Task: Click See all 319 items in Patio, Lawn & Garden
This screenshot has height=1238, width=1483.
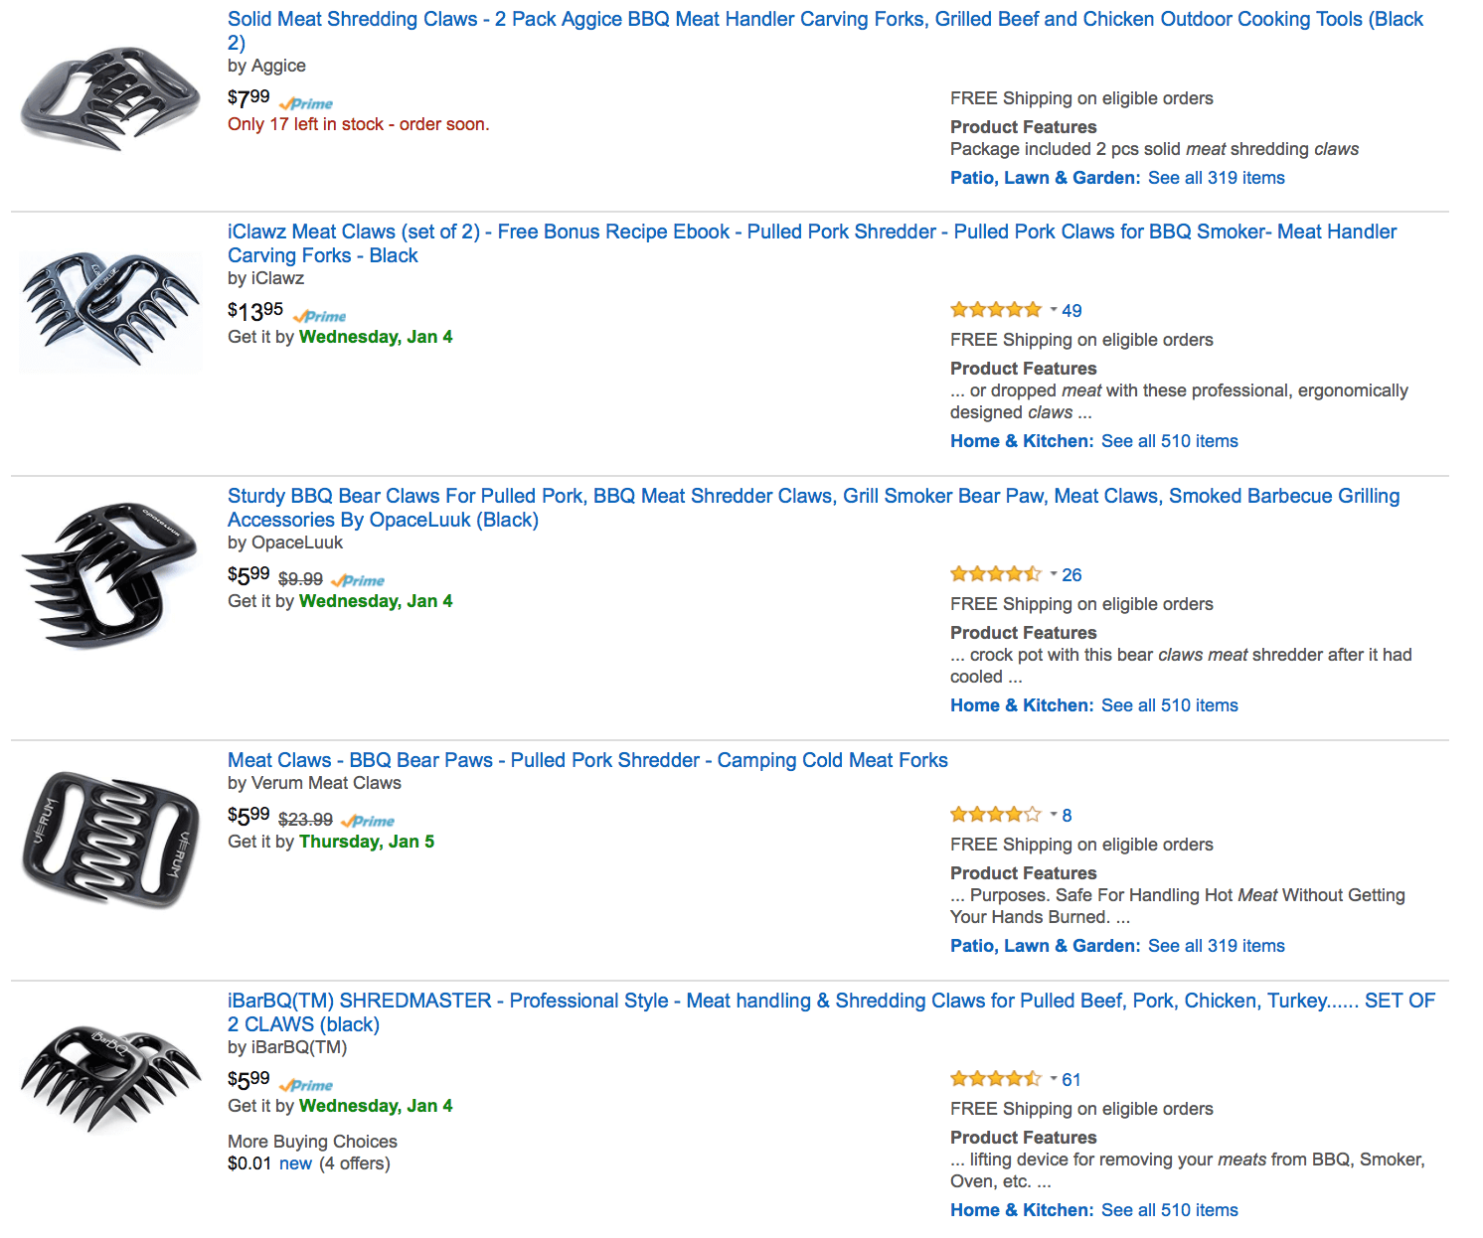Action: [1216, 177]
